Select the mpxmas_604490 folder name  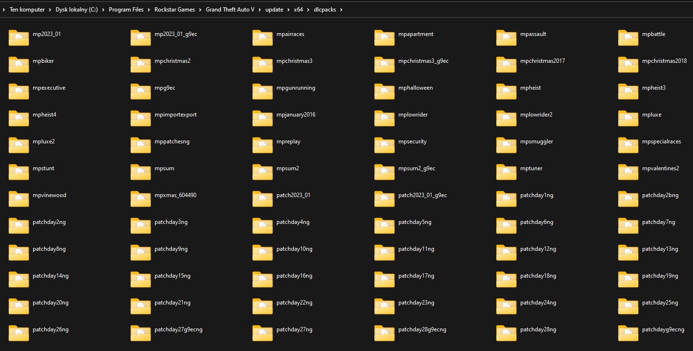pos(175,195)
